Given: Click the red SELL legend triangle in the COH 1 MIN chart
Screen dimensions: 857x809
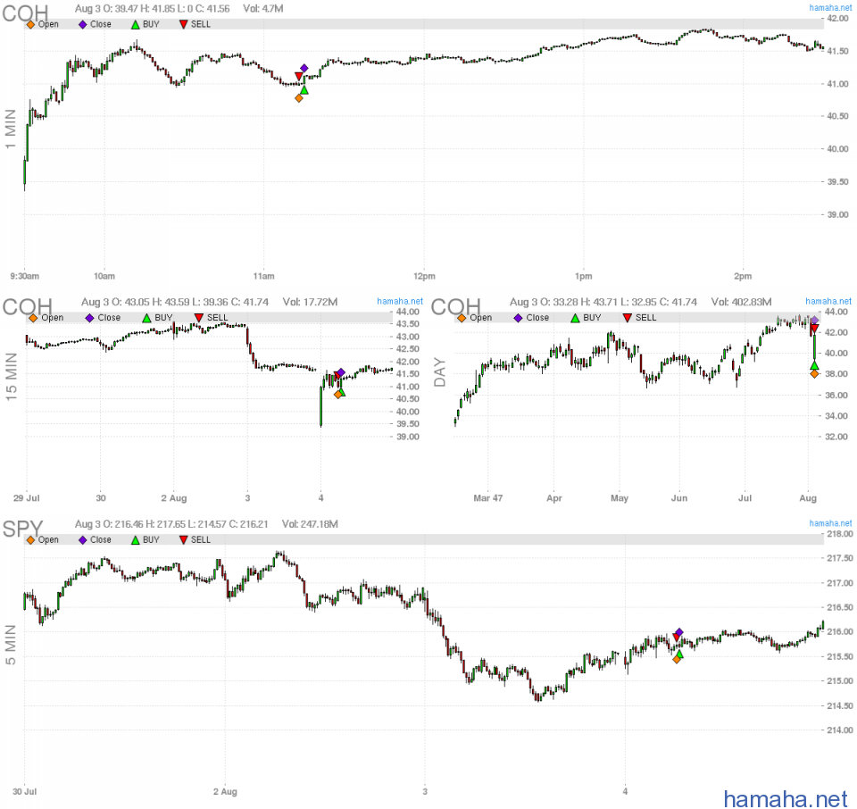Looking at the screenshot, I should [x=183, y=24].
